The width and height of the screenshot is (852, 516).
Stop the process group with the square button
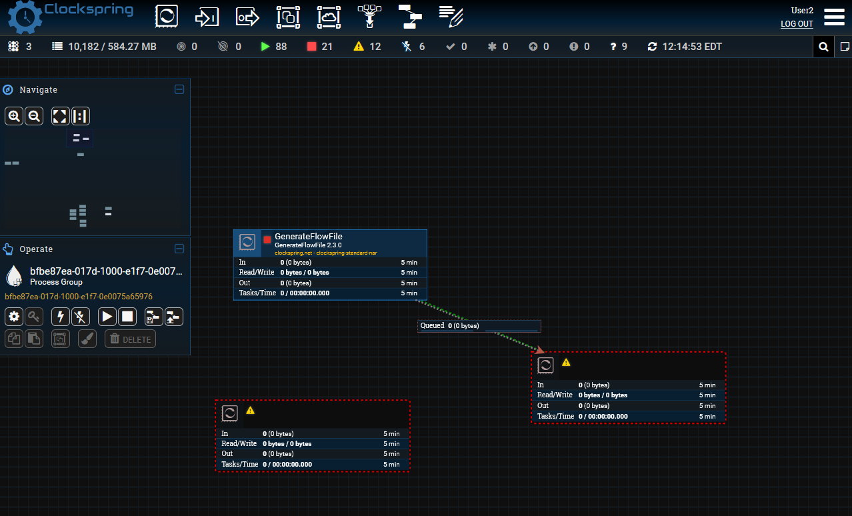tap(127, 317)
